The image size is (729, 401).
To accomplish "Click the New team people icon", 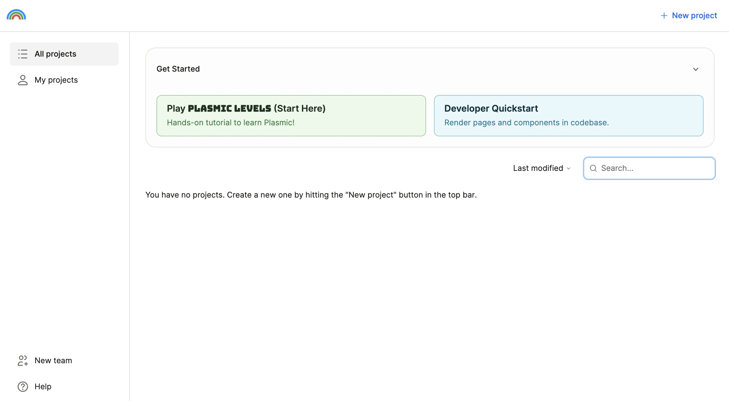I will 23,361.
